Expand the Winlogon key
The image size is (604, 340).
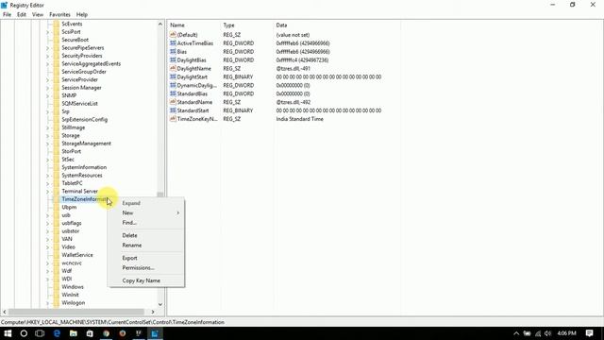[48, 303]
